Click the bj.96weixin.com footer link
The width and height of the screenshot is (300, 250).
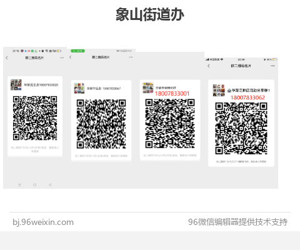[x=43, y=222]
